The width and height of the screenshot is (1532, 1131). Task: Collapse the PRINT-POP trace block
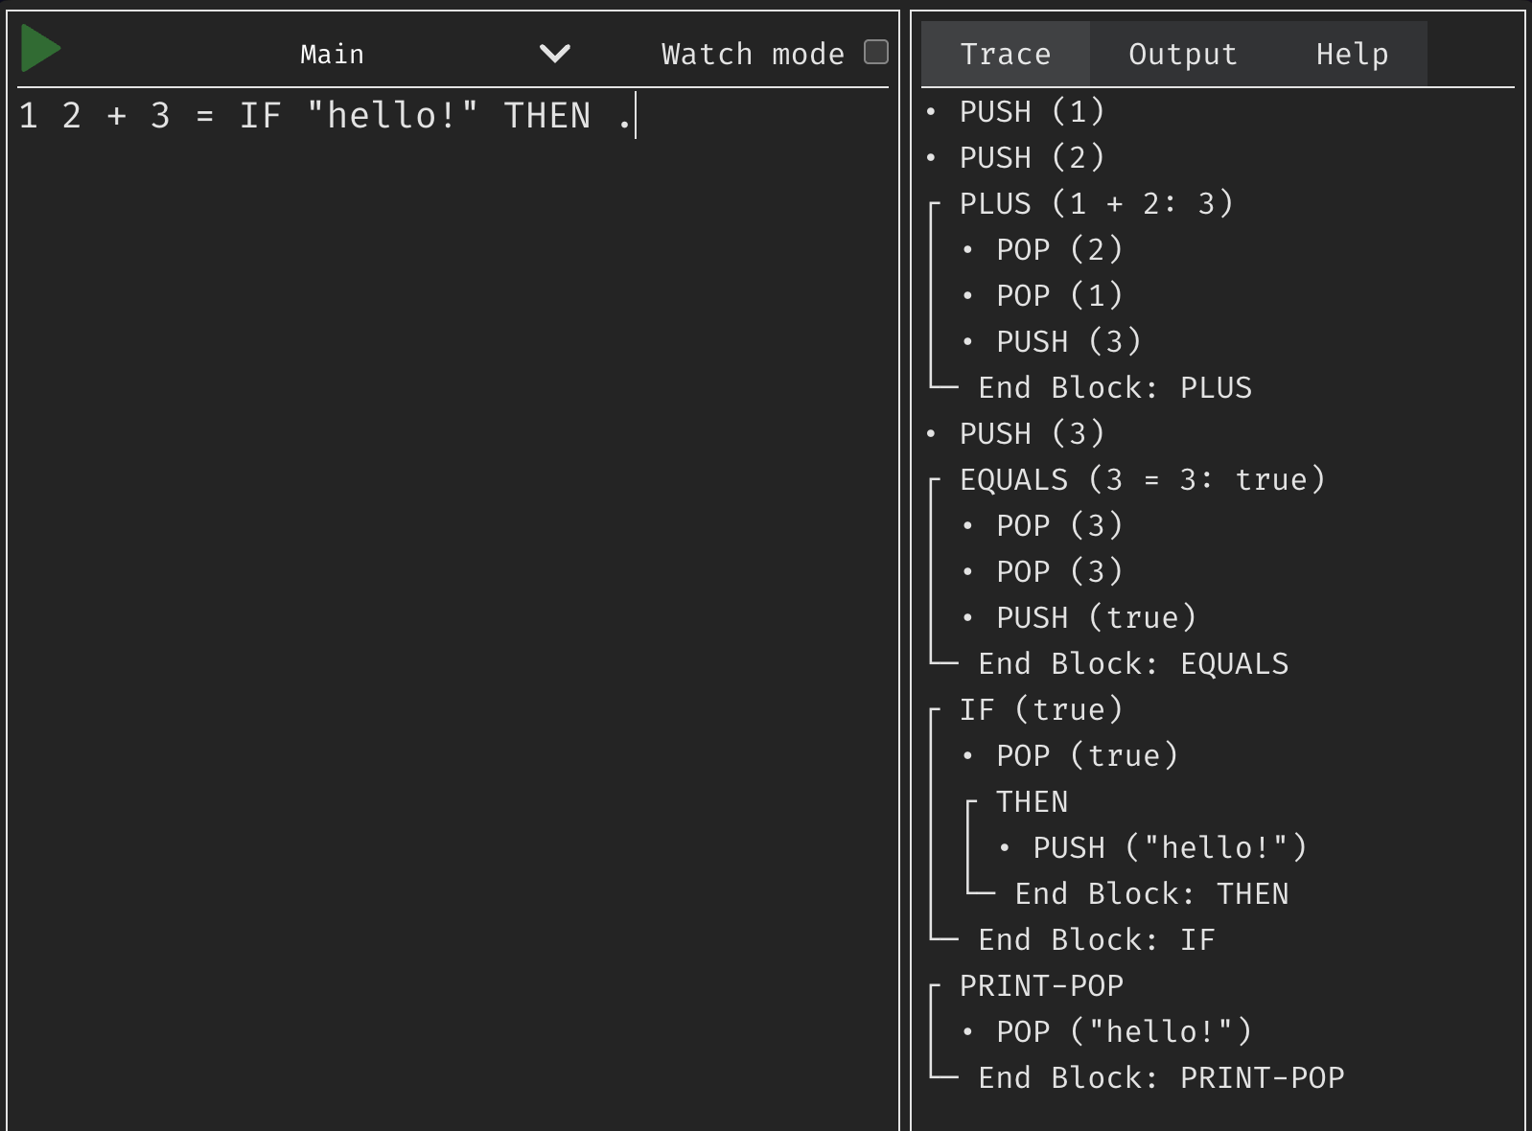click(x=1041, y=985)
